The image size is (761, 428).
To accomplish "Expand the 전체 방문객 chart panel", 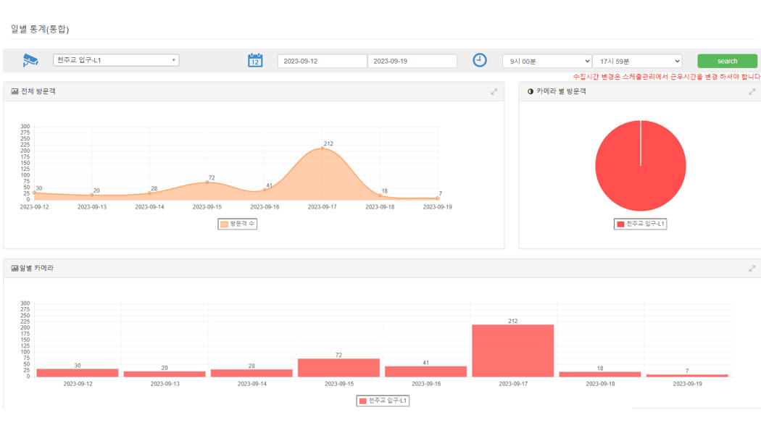I will click(x=494, y=92).
